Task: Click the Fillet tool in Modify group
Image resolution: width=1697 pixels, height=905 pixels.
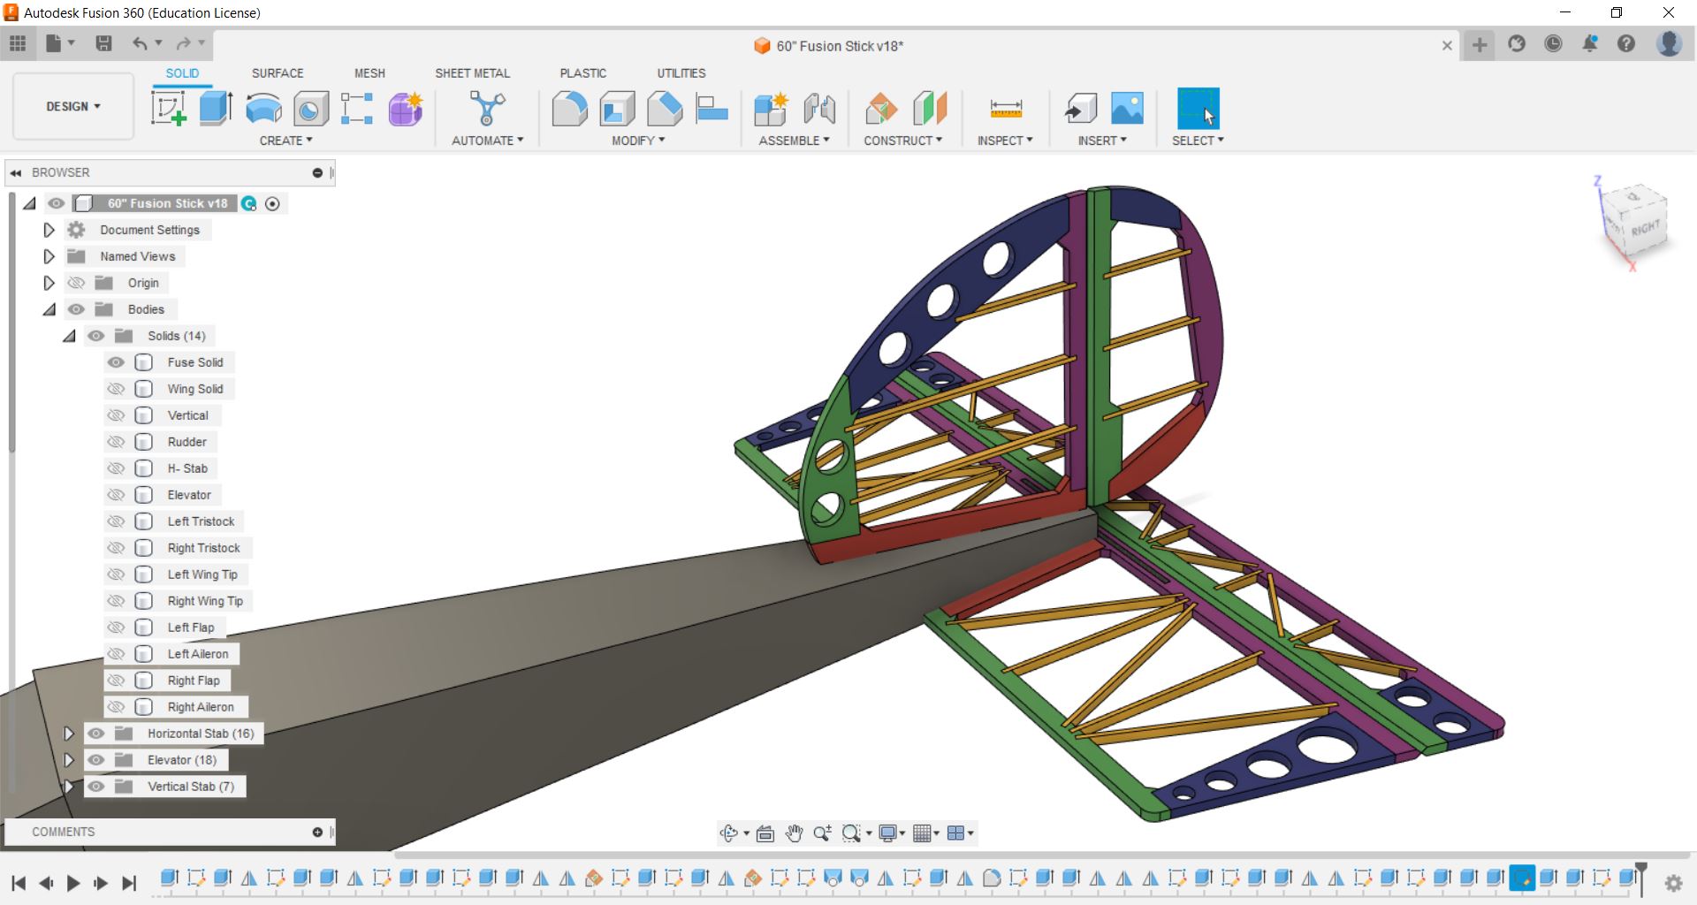Action: (569, 109)
